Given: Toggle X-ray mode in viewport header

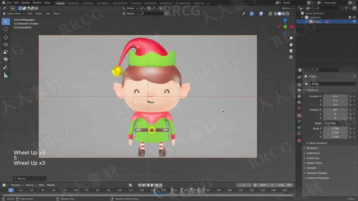Looking at the screenshot, I should [270, 13].
